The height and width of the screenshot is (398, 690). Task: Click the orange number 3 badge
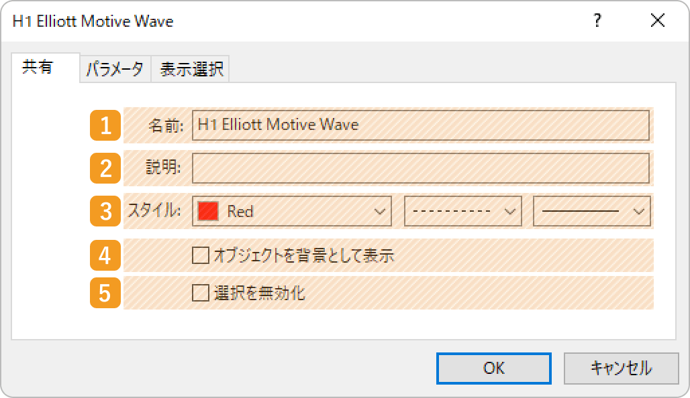tap(105, 212)
